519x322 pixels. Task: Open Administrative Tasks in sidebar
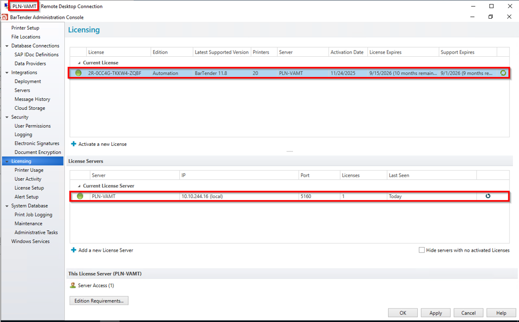tap(36, 232)
